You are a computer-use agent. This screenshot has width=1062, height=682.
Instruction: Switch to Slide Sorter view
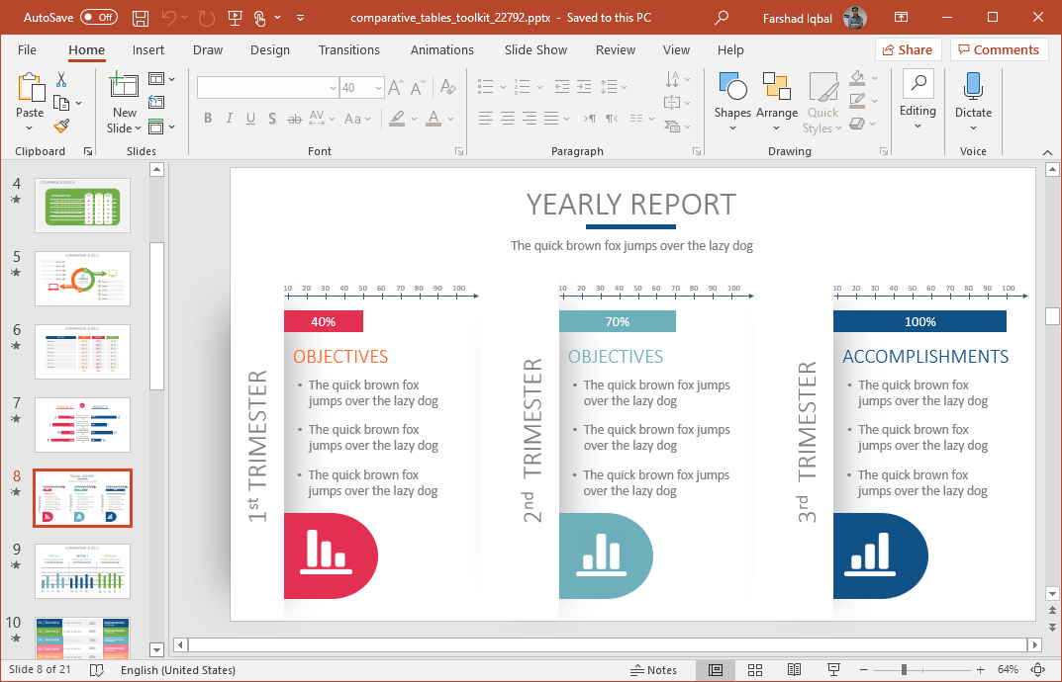(754, 670)
